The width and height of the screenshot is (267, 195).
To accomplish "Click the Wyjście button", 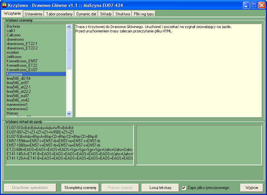I will click(252, 188).
